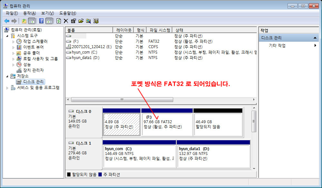322x188 pixels.
Task: Click the blue Help question mark icon
Action: (x=41, y=21)
